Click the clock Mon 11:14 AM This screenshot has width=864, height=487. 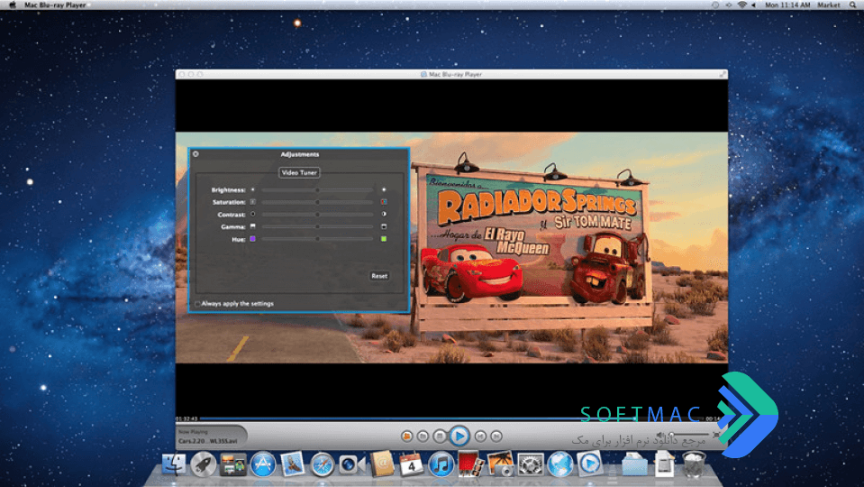click(787, 5)
